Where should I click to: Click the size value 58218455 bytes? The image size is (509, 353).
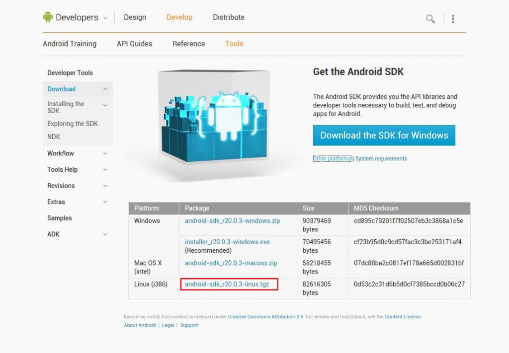317,267
